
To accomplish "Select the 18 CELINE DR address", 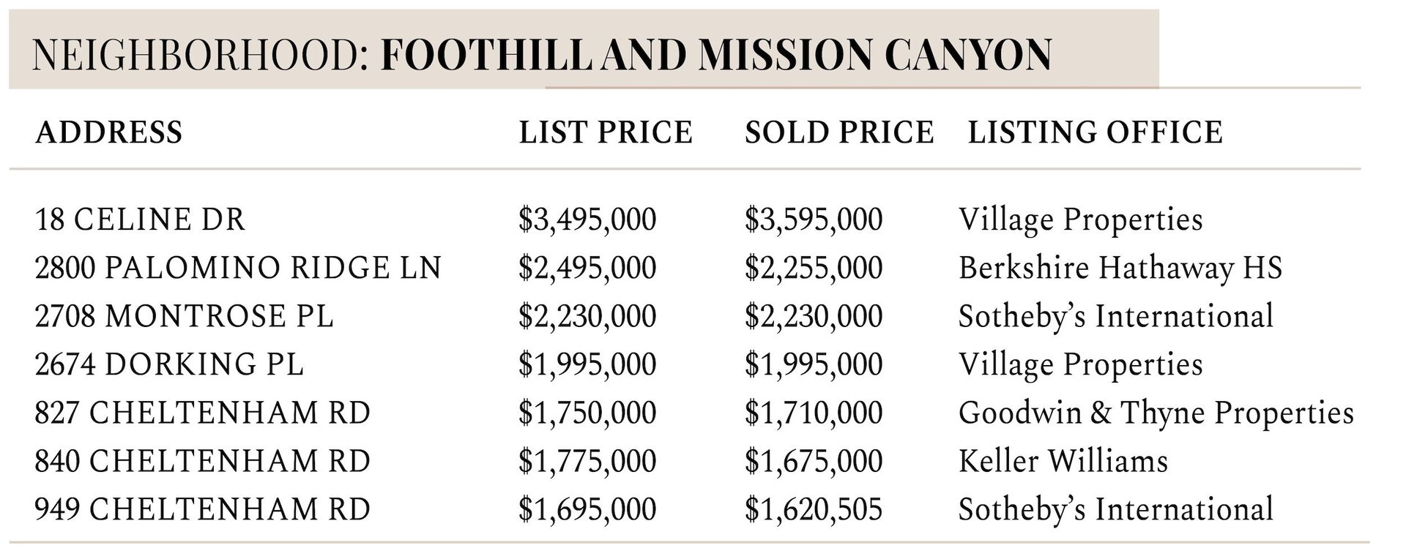I will pos(140,220).
